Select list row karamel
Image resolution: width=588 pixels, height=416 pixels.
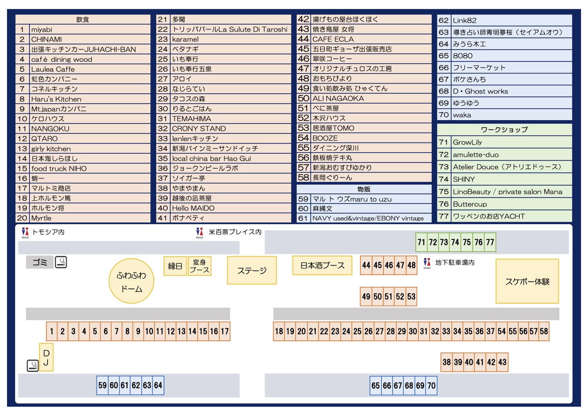(224, 39)
